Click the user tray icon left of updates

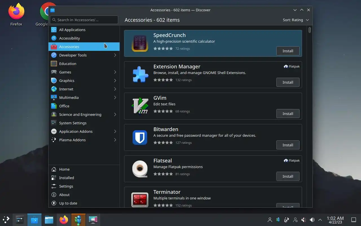point(270,220)
